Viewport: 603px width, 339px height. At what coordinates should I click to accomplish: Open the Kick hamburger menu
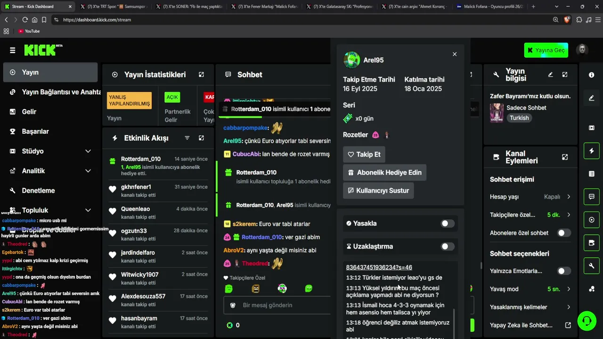pyautogui.click(x=13, y=50)
